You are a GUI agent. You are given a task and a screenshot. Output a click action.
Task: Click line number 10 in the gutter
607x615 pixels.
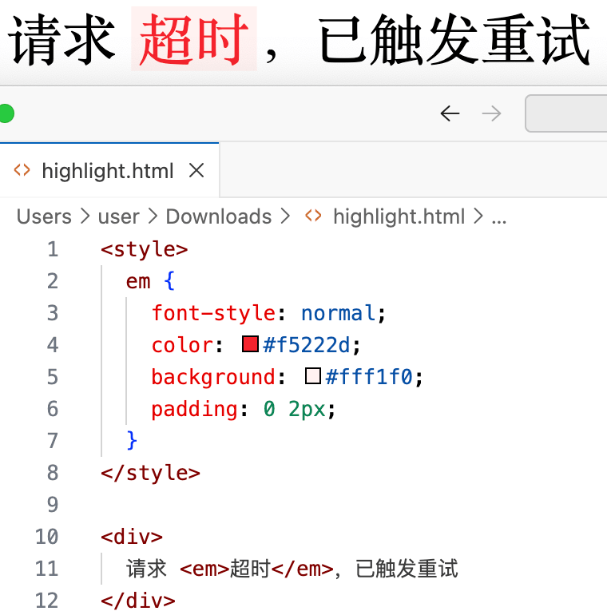click(47, 537)
